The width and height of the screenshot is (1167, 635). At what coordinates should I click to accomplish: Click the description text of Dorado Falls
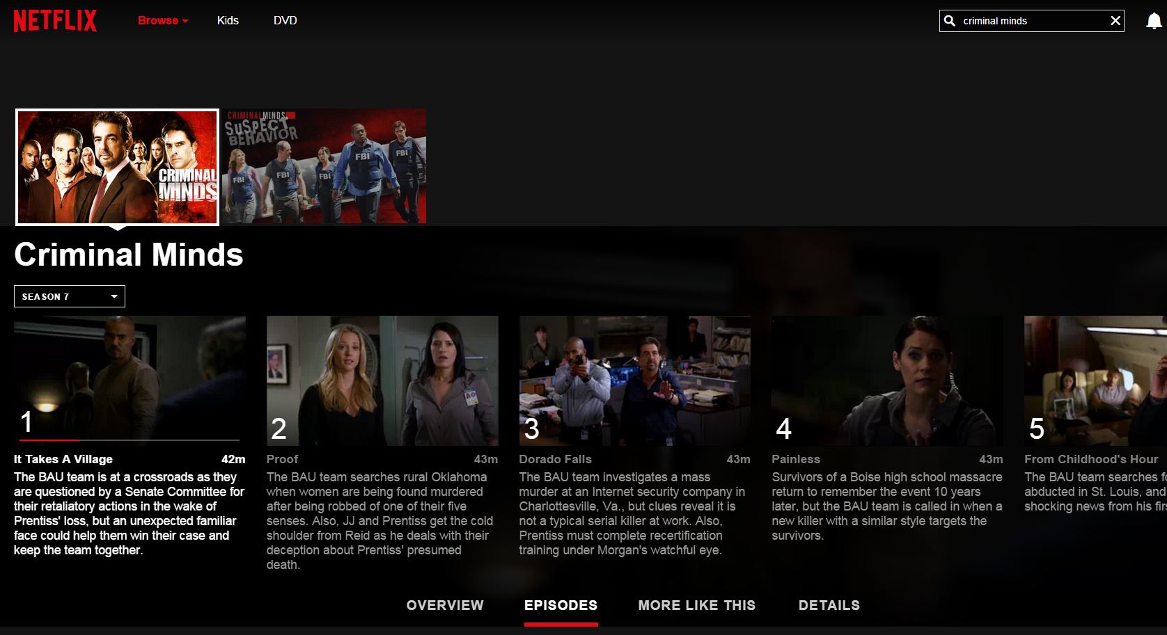632,513
